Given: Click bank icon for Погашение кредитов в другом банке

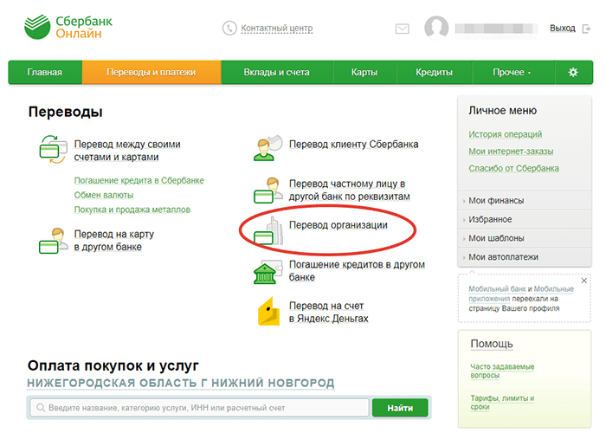Looking at the screenshot, I should (x=268, y=272).
